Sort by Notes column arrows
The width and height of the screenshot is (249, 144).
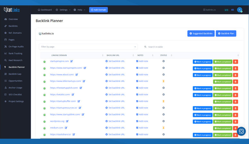(153, 55)
